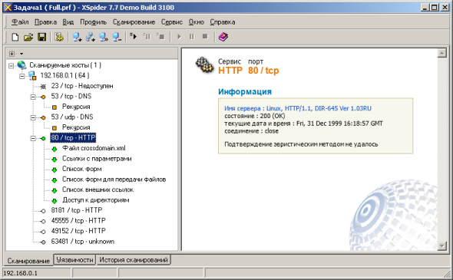Screen dimensions: 453x280
Task: Add a host range with the networked computers icon
Action: 91,37
